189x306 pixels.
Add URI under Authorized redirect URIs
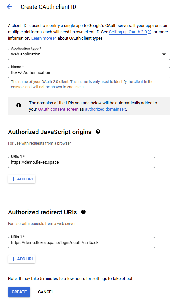click(x=22, y=259)
